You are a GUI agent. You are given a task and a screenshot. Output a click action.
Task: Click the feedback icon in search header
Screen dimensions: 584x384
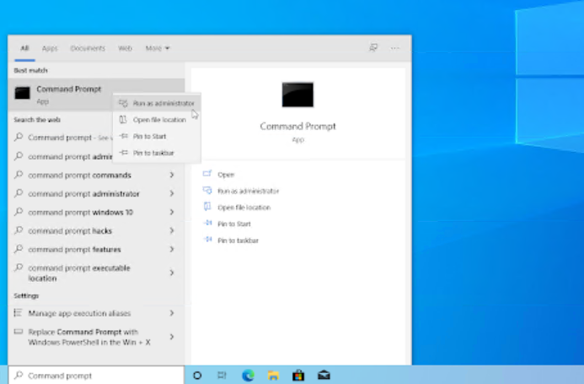tap(372, 48)
